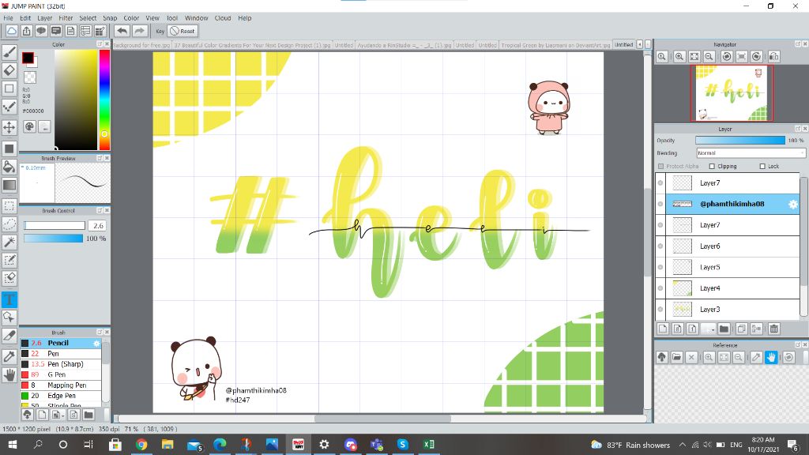Open the add-layer type dropdown arrow

pos(713,329)
